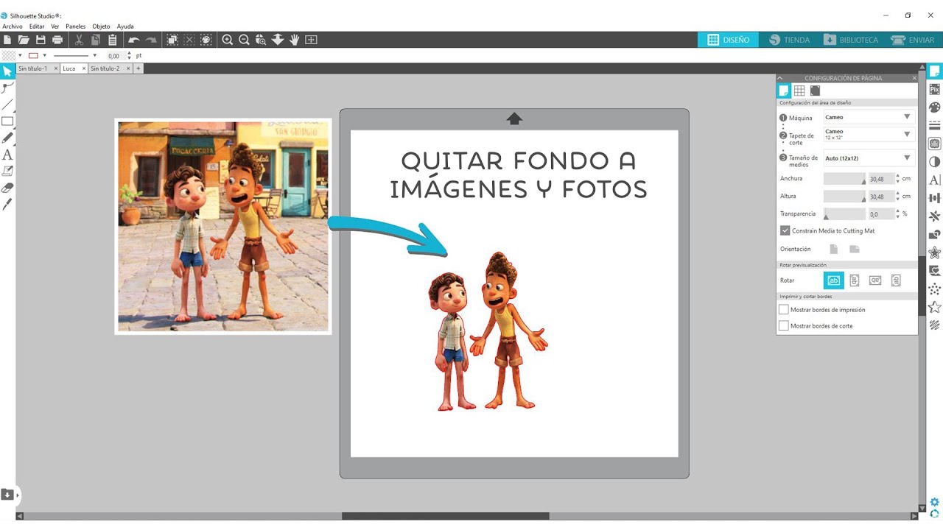Go to the DISEÑO workspace
Image resolution: width=943 pixels, height=530 pixels.
[728, 40]
